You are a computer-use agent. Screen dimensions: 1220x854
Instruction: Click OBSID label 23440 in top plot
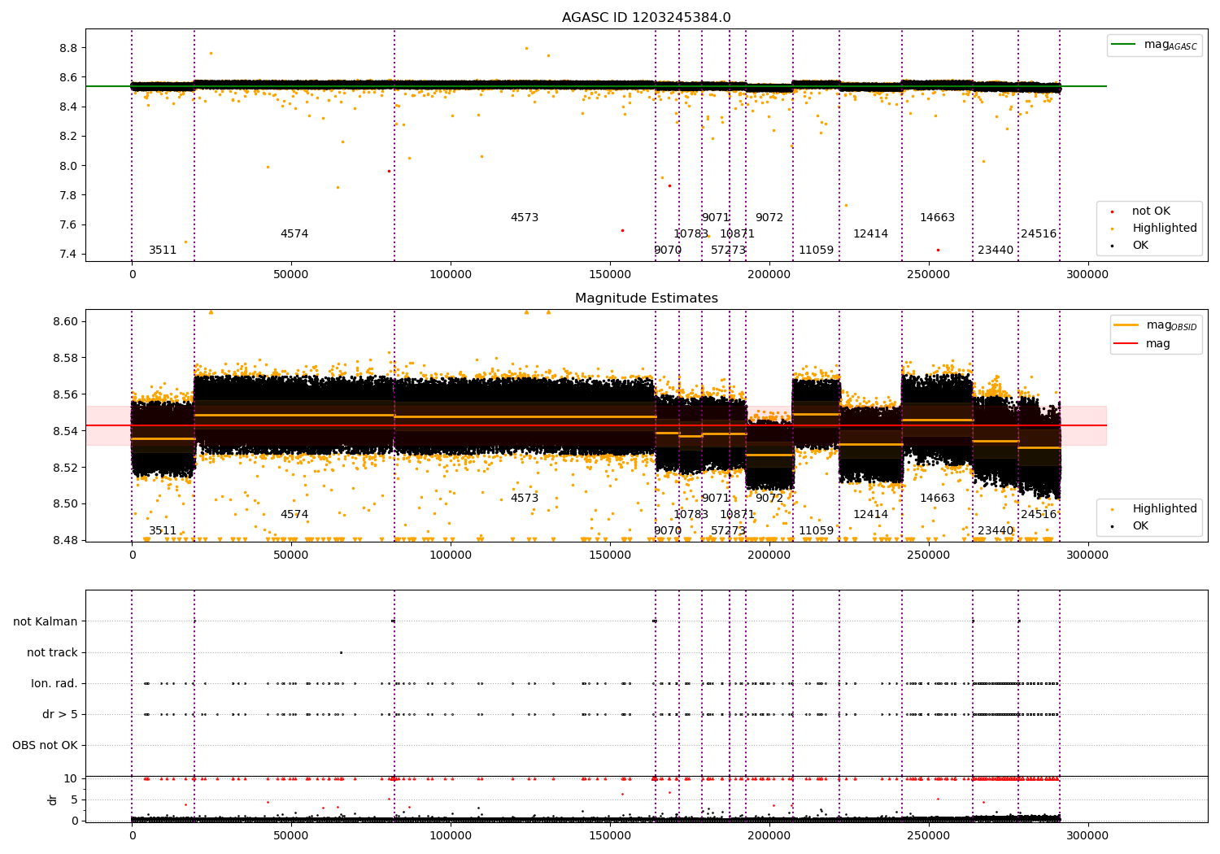click(x=996, y=251)
